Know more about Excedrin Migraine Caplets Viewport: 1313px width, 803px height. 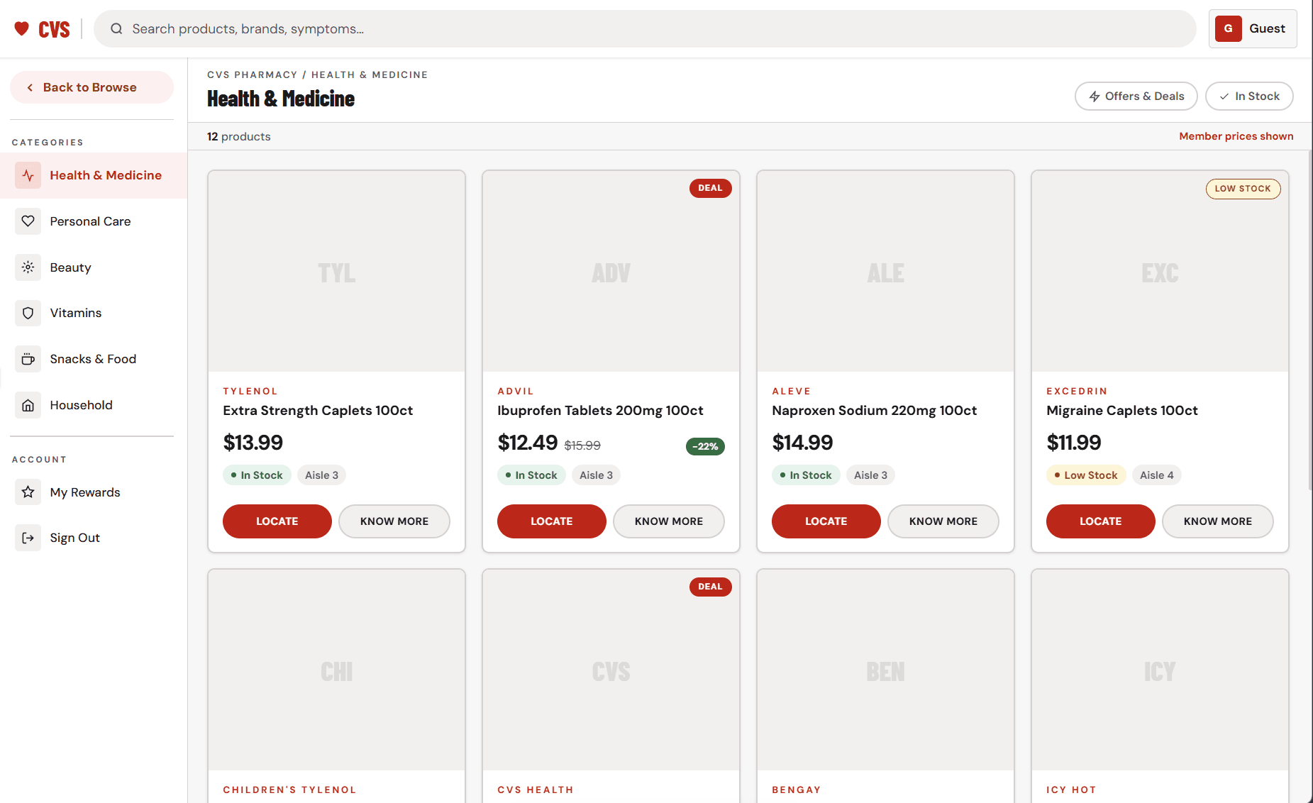1218,521
